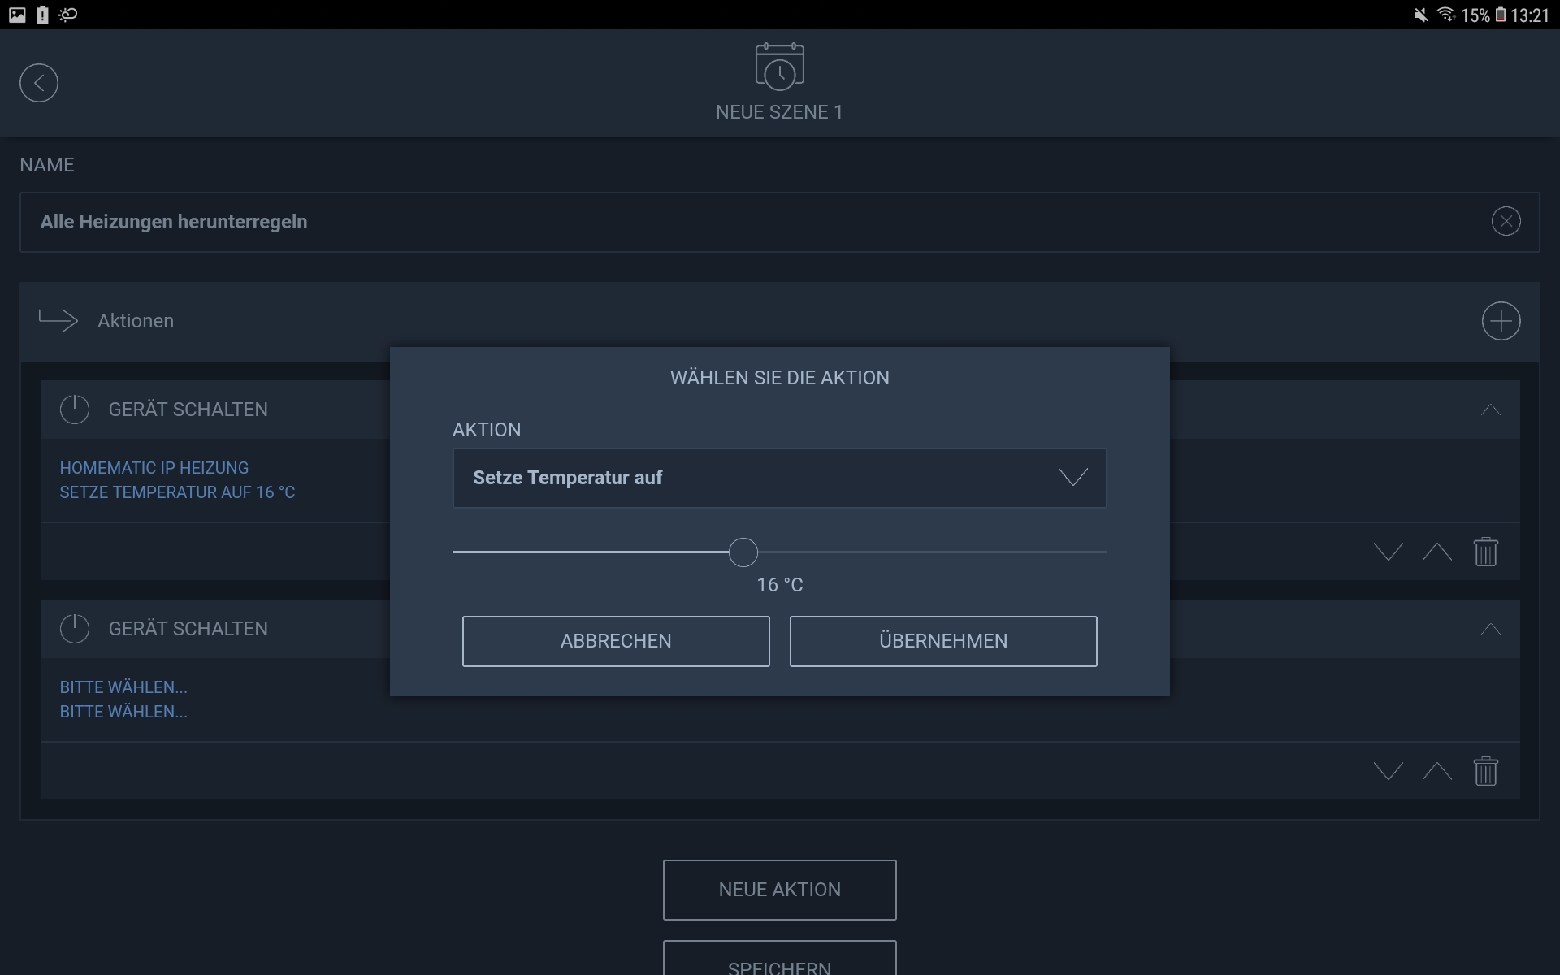Click the scene calendar clock icon

tap(779, 67)
